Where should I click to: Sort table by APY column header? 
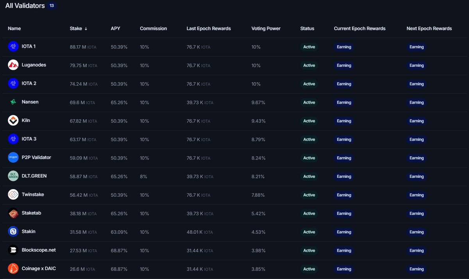pyautogui.click(x=115, y=29)
